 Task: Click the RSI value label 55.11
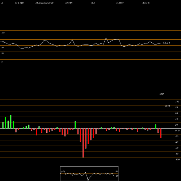[x=167, y=43]
